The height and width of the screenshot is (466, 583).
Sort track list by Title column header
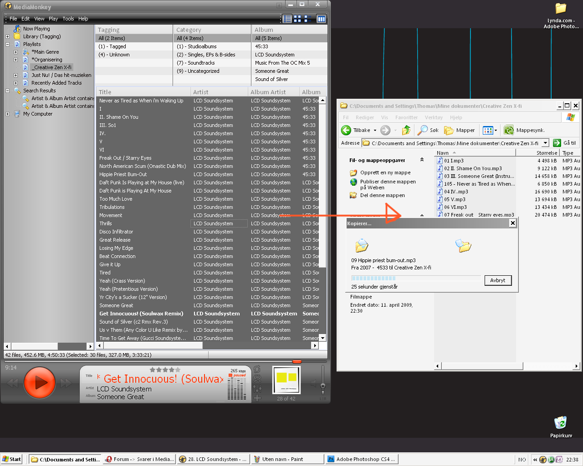coord(143,92)
